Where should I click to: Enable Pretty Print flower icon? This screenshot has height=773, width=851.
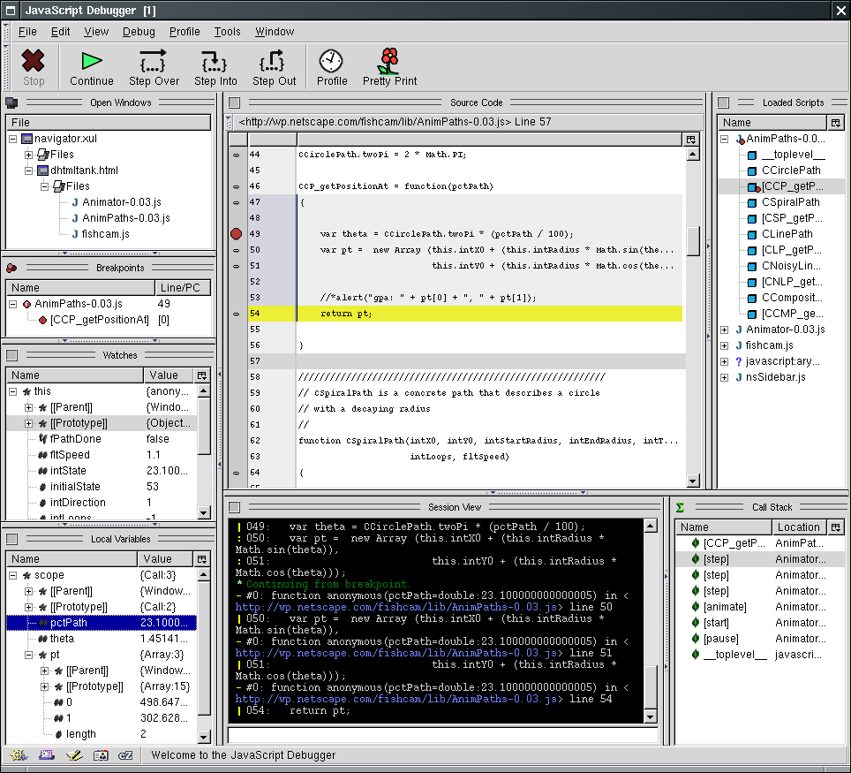coord(389,61)
